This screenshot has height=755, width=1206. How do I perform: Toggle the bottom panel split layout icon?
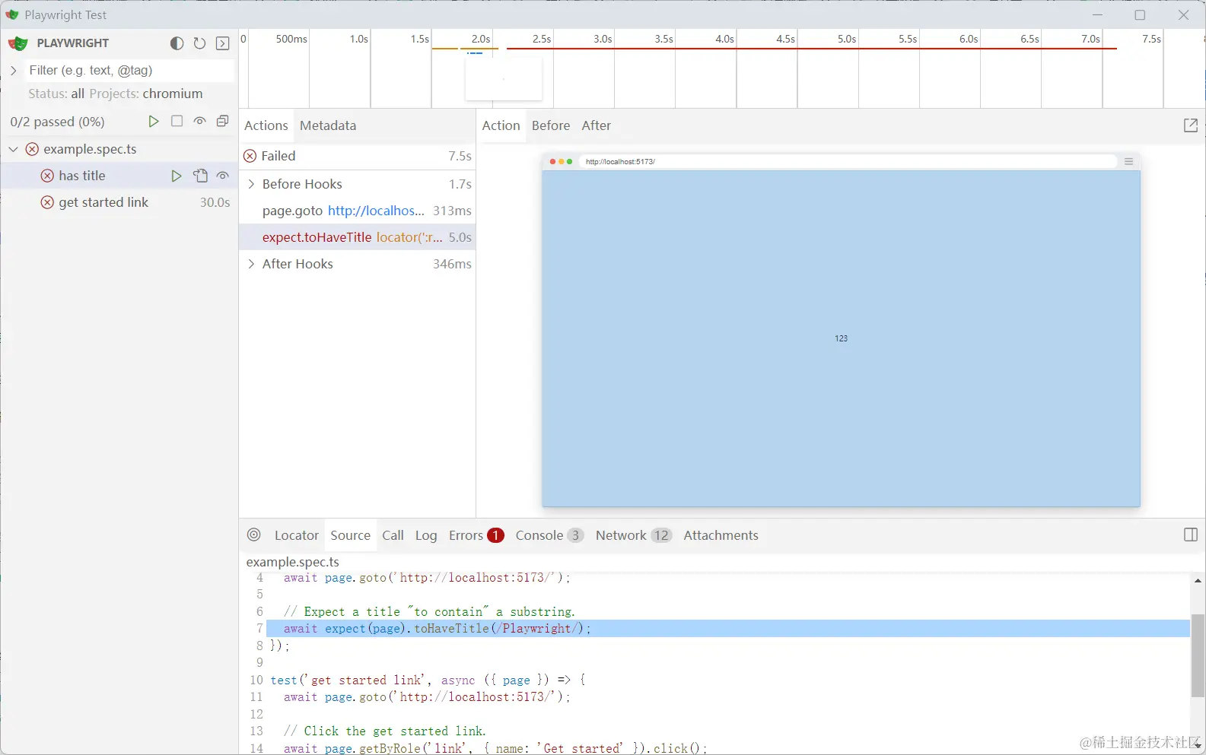[x=1191, y=535]
